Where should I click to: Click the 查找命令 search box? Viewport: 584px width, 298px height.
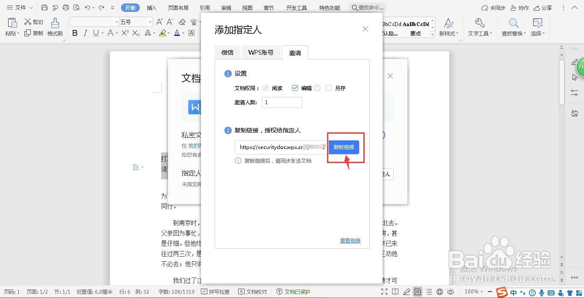[x=368, y=8]
